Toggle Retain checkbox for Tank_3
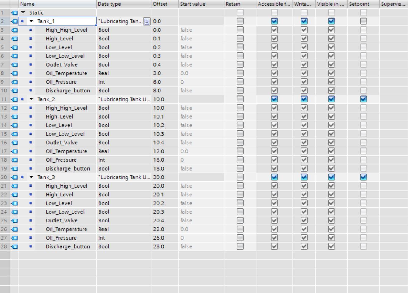 click(240, 177)
